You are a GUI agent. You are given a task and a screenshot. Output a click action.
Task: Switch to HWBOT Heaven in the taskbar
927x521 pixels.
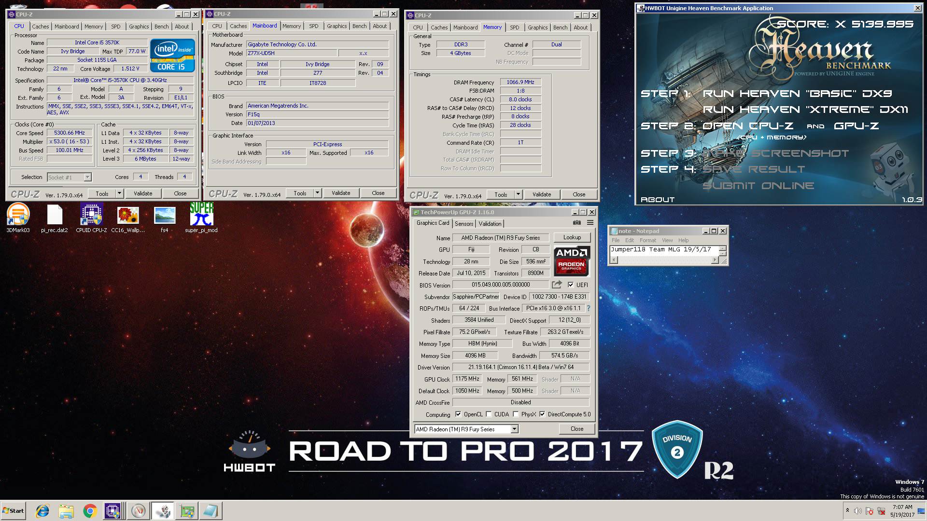[163, 511]
